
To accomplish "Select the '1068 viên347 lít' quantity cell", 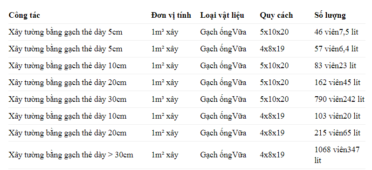I will pyautogui.click(x=337, y=155).
